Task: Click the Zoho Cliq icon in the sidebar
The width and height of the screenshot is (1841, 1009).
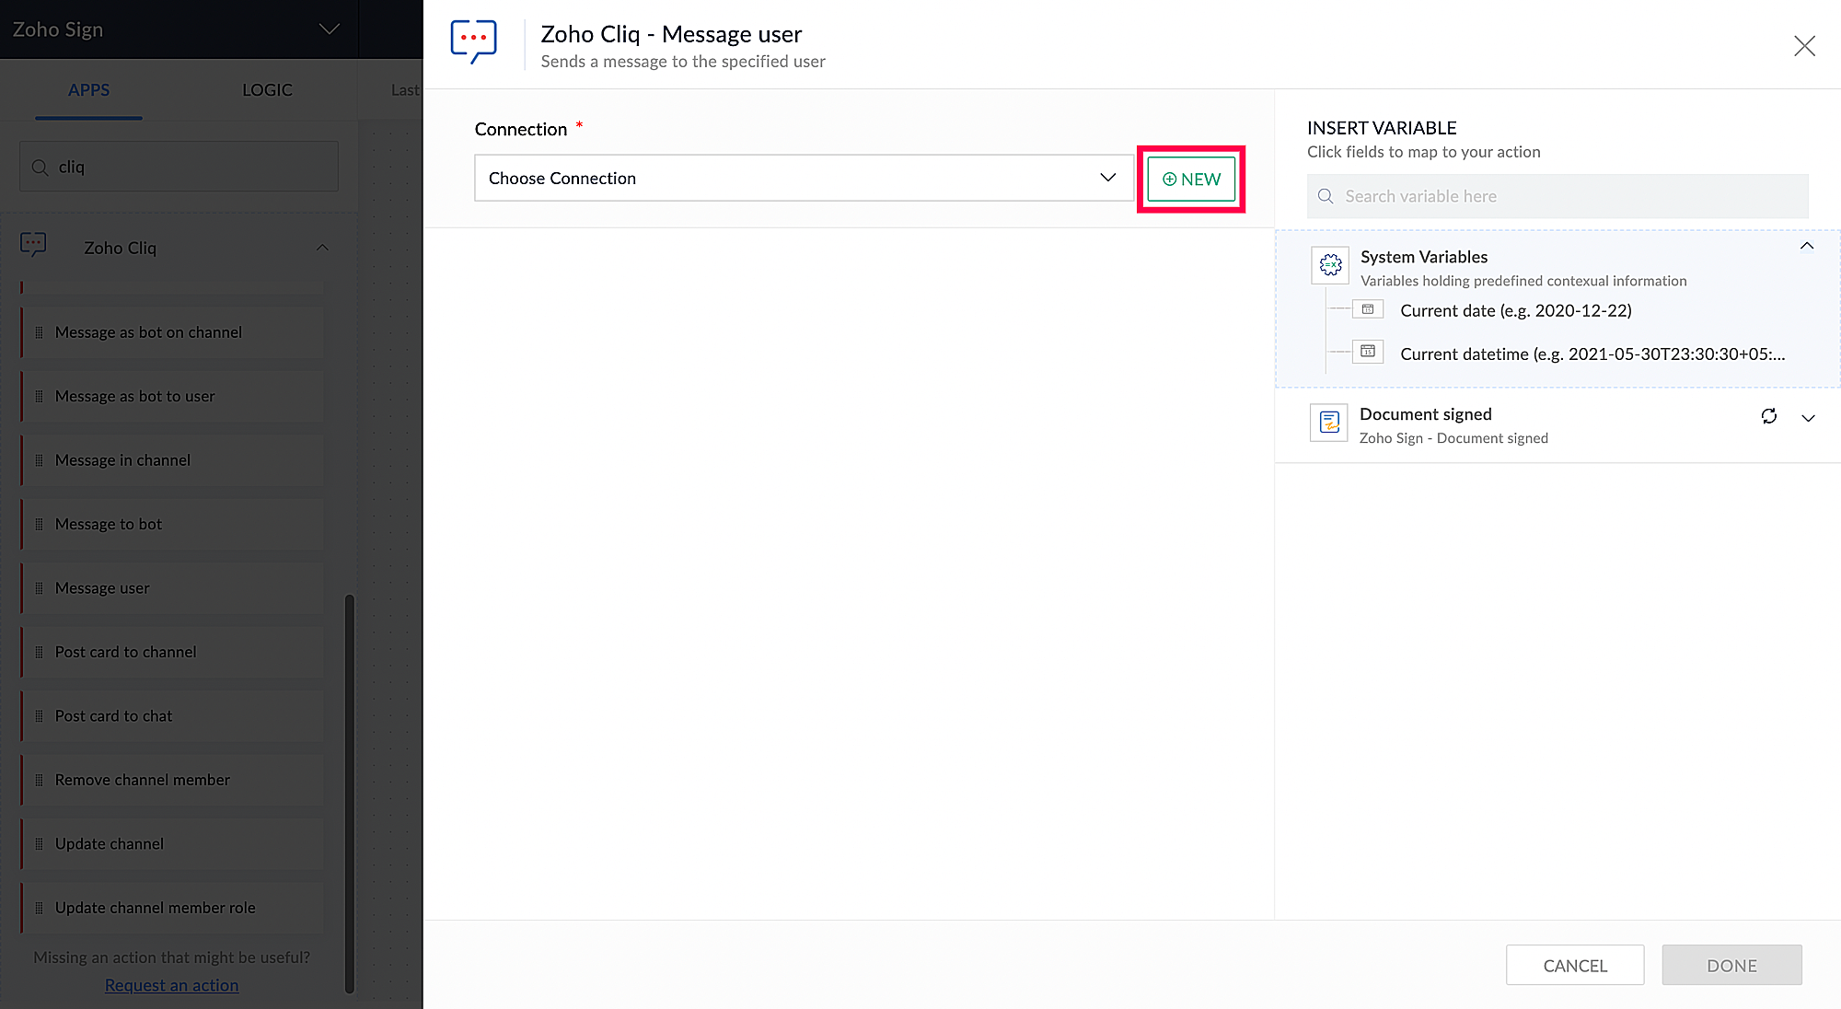Action: 34,245
